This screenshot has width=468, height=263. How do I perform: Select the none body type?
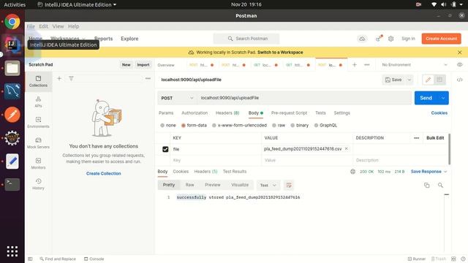coord(168,125)
